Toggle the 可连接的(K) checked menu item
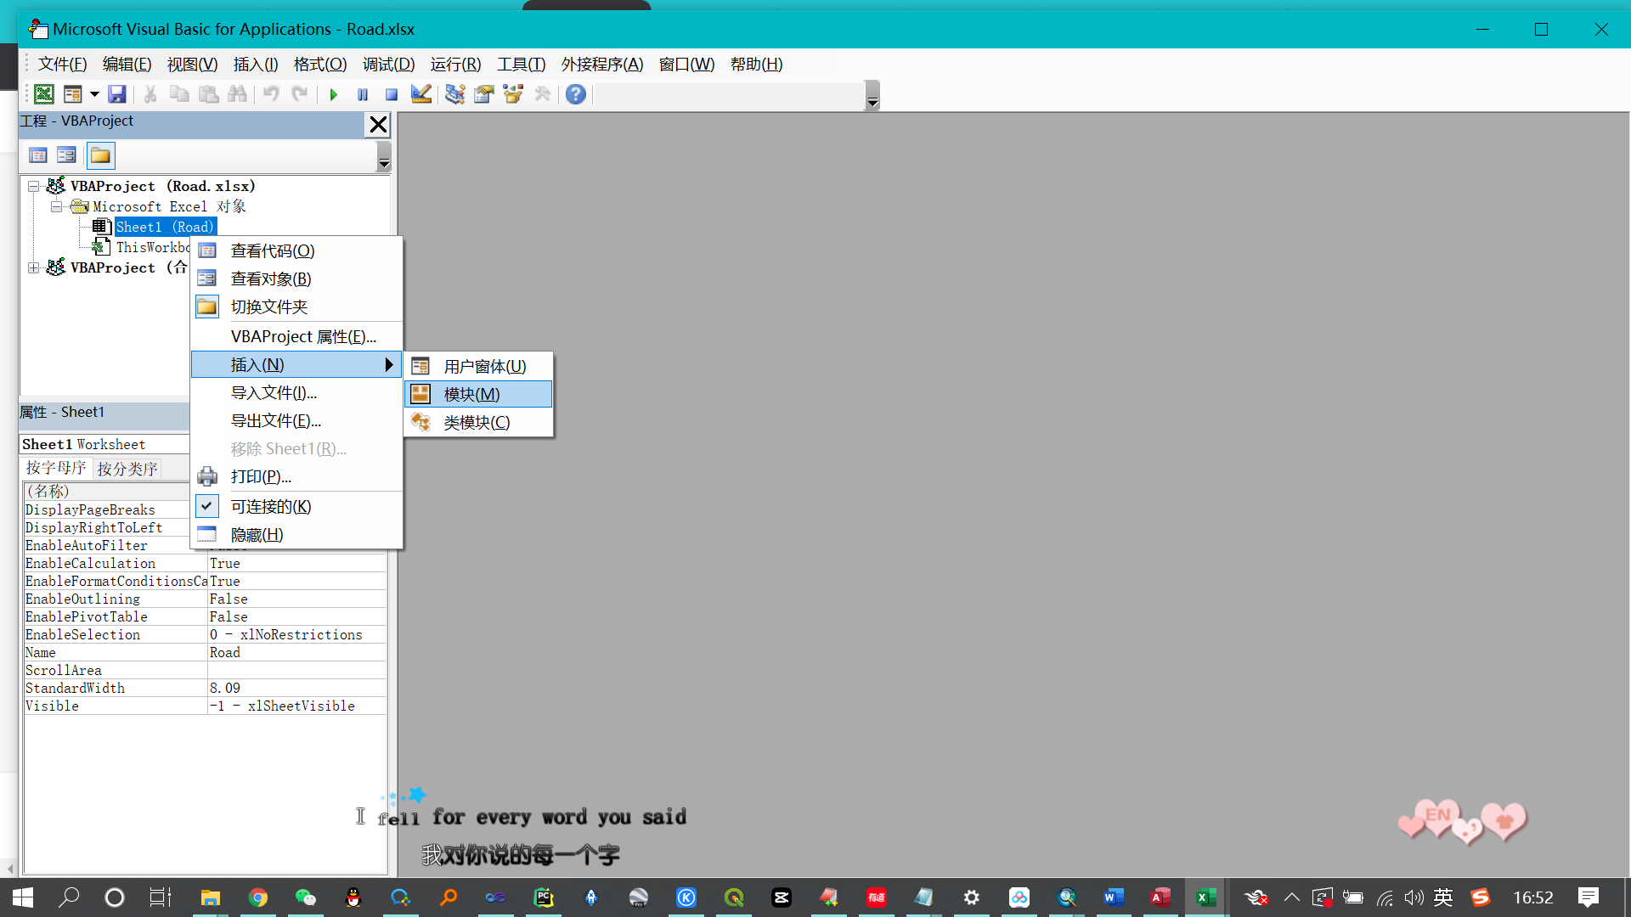1631x917 pixels. (271, 507)
